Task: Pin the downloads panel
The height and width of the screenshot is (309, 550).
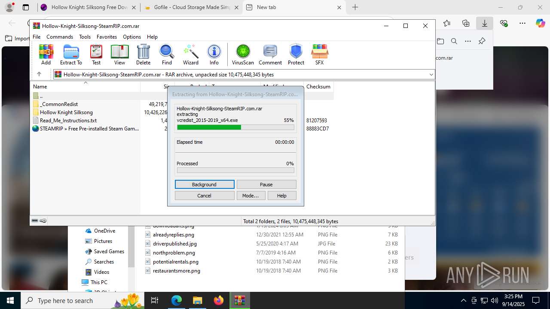Action: pos(482,41)
